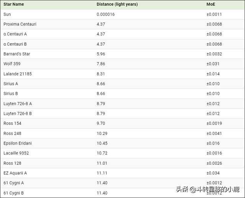
Task: Select the Ross 248 cell
Action: tap(12, 133)
